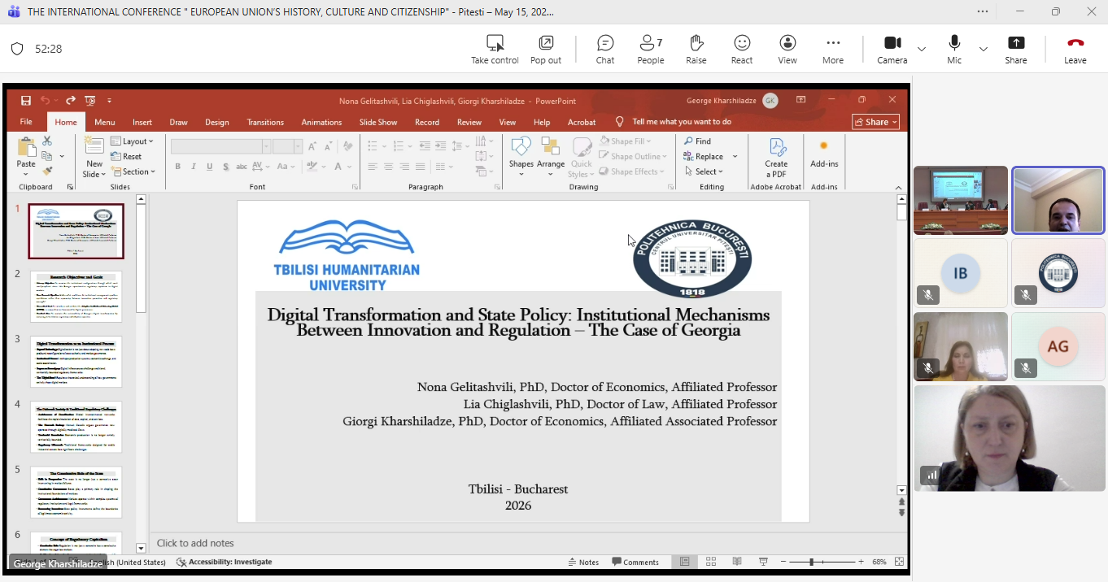The width and height of the screenshot is (1108, 582).
Task: Click the Font Color button
Action: (338, 167)
